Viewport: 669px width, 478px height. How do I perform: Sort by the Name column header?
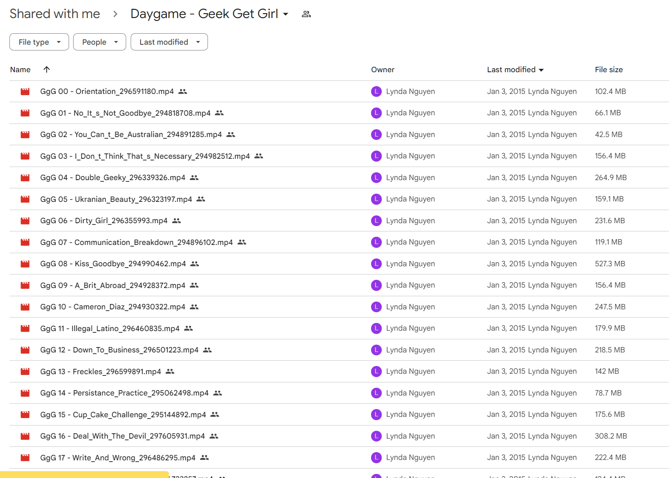pos(20,70)
